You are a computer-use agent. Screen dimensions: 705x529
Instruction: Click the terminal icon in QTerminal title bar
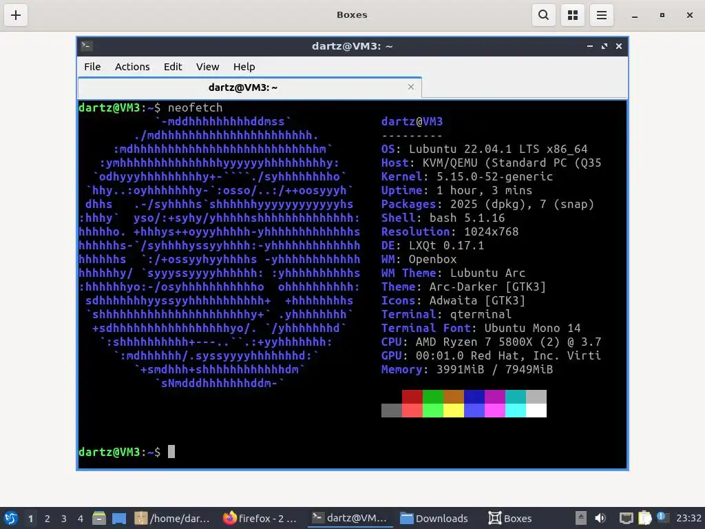click(x=87, y=46)
